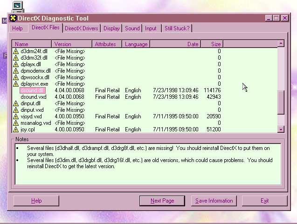Screen dimensions: 297x224
Task: Switch to the Sound tab
Action: pyautogui.click(x=132, y=28)
